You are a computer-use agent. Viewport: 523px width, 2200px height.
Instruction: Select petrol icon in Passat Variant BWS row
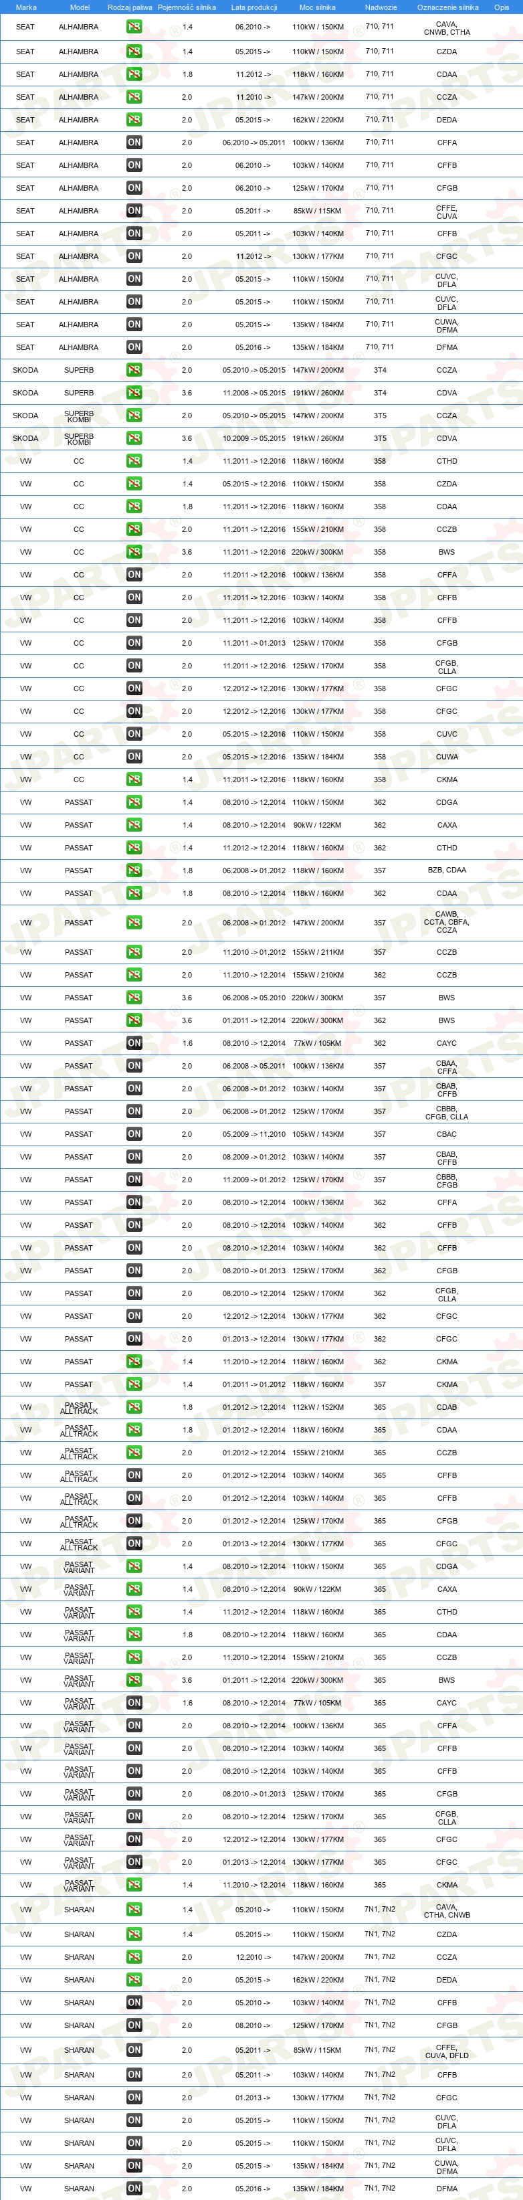tap(134, 1680)
